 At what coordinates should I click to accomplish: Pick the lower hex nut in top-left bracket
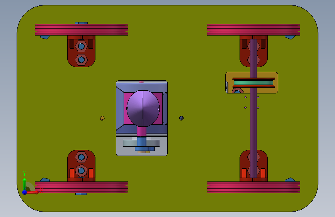(x=81, y=59)
